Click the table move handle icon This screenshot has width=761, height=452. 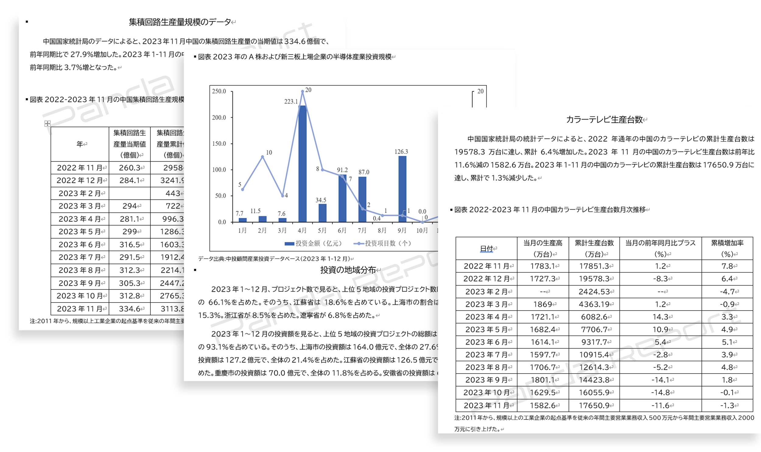click(x=47, y=123)
